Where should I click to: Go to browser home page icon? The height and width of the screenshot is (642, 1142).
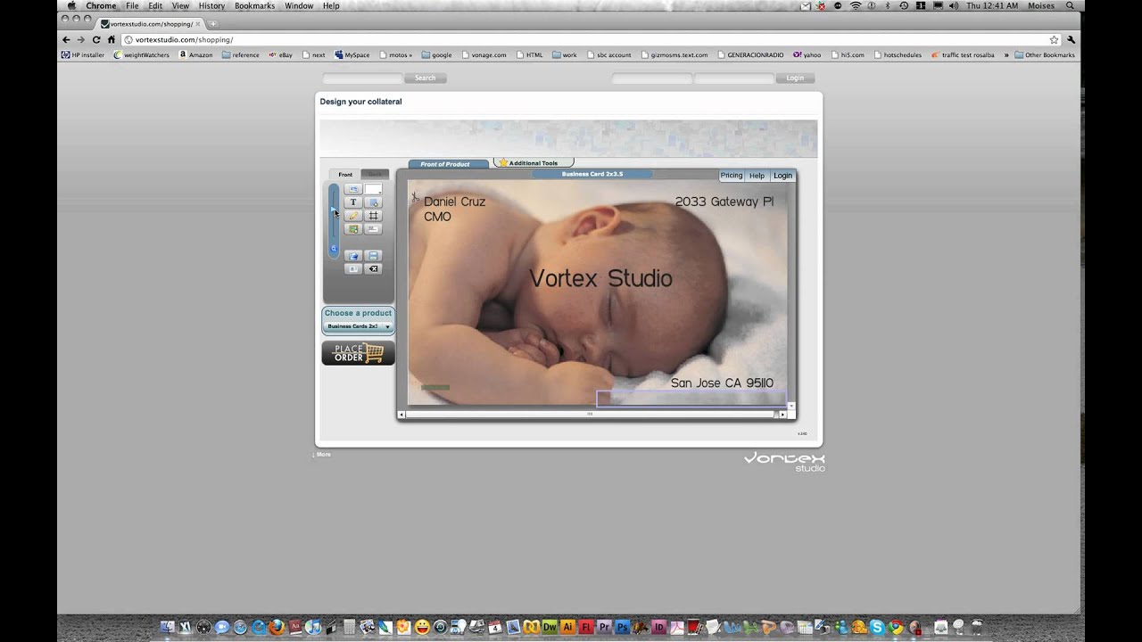[112, 39]
